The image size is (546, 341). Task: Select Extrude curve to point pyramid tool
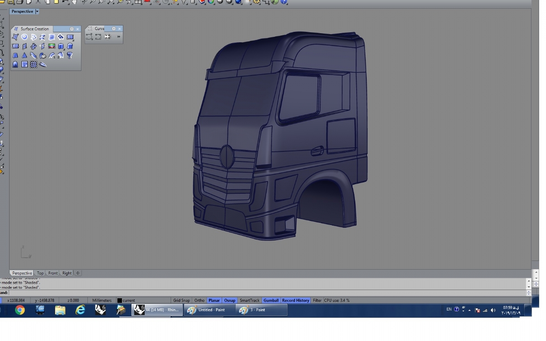coord(25,55)
